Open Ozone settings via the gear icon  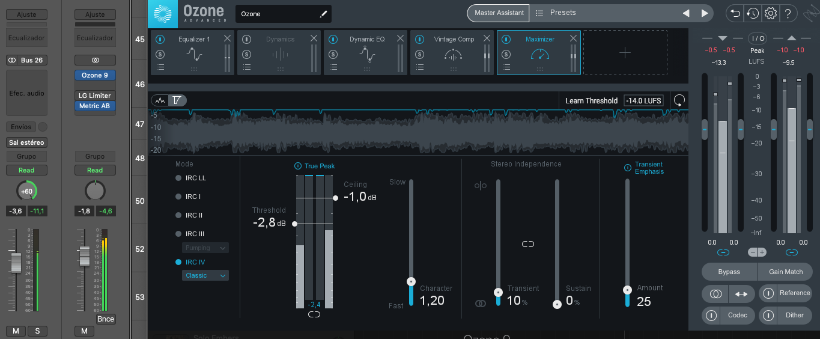click(771, 13)
